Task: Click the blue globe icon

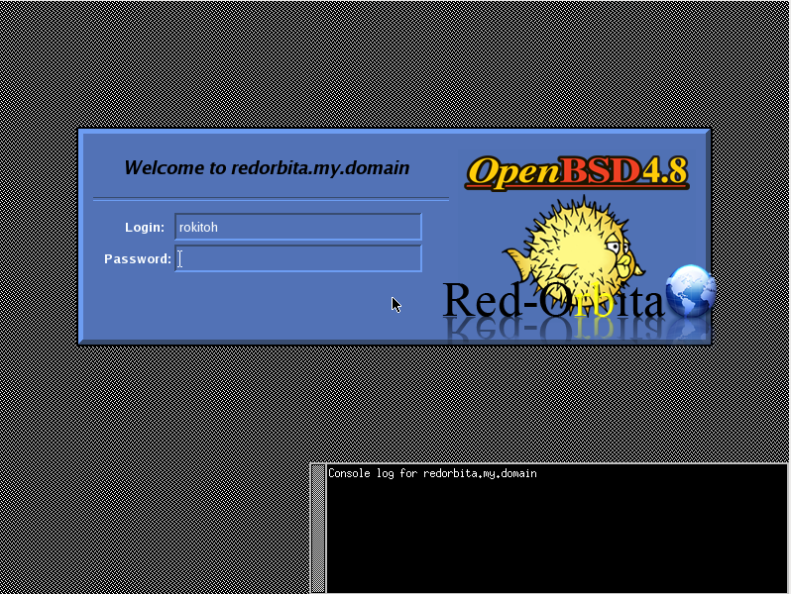Action: pyautogui.click(x=691, y=291)
